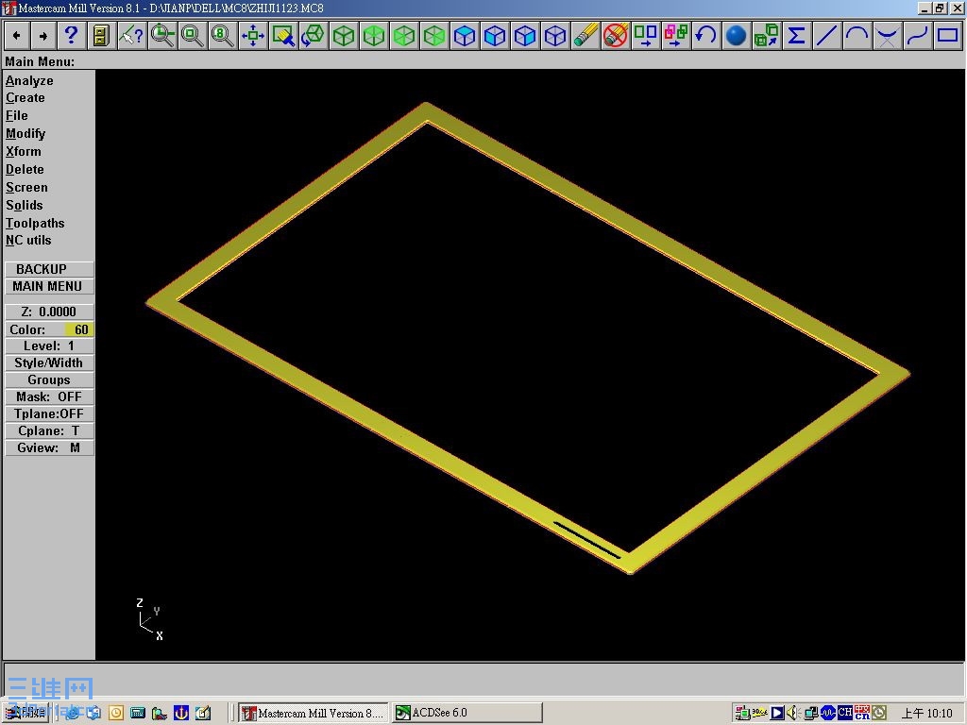Toggle shading with the blue sphere icon
967x725 pixels.
click(x=736, y=36)
